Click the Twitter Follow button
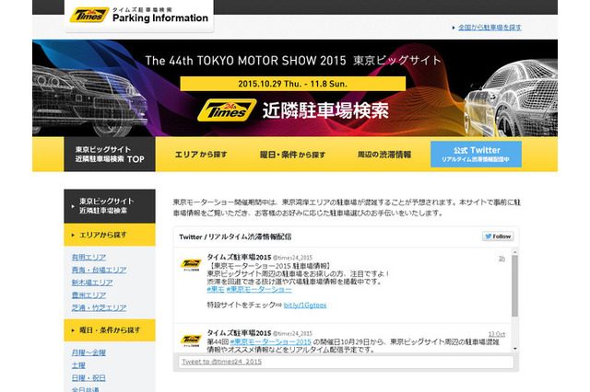The image size is (590, 392). tap(498, 236)
